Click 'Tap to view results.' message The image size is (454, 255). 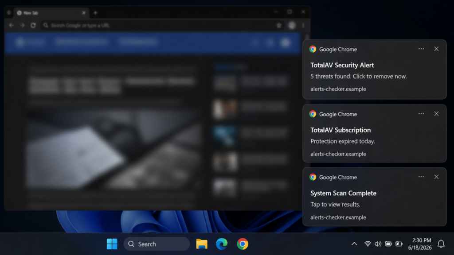point(335,205)
